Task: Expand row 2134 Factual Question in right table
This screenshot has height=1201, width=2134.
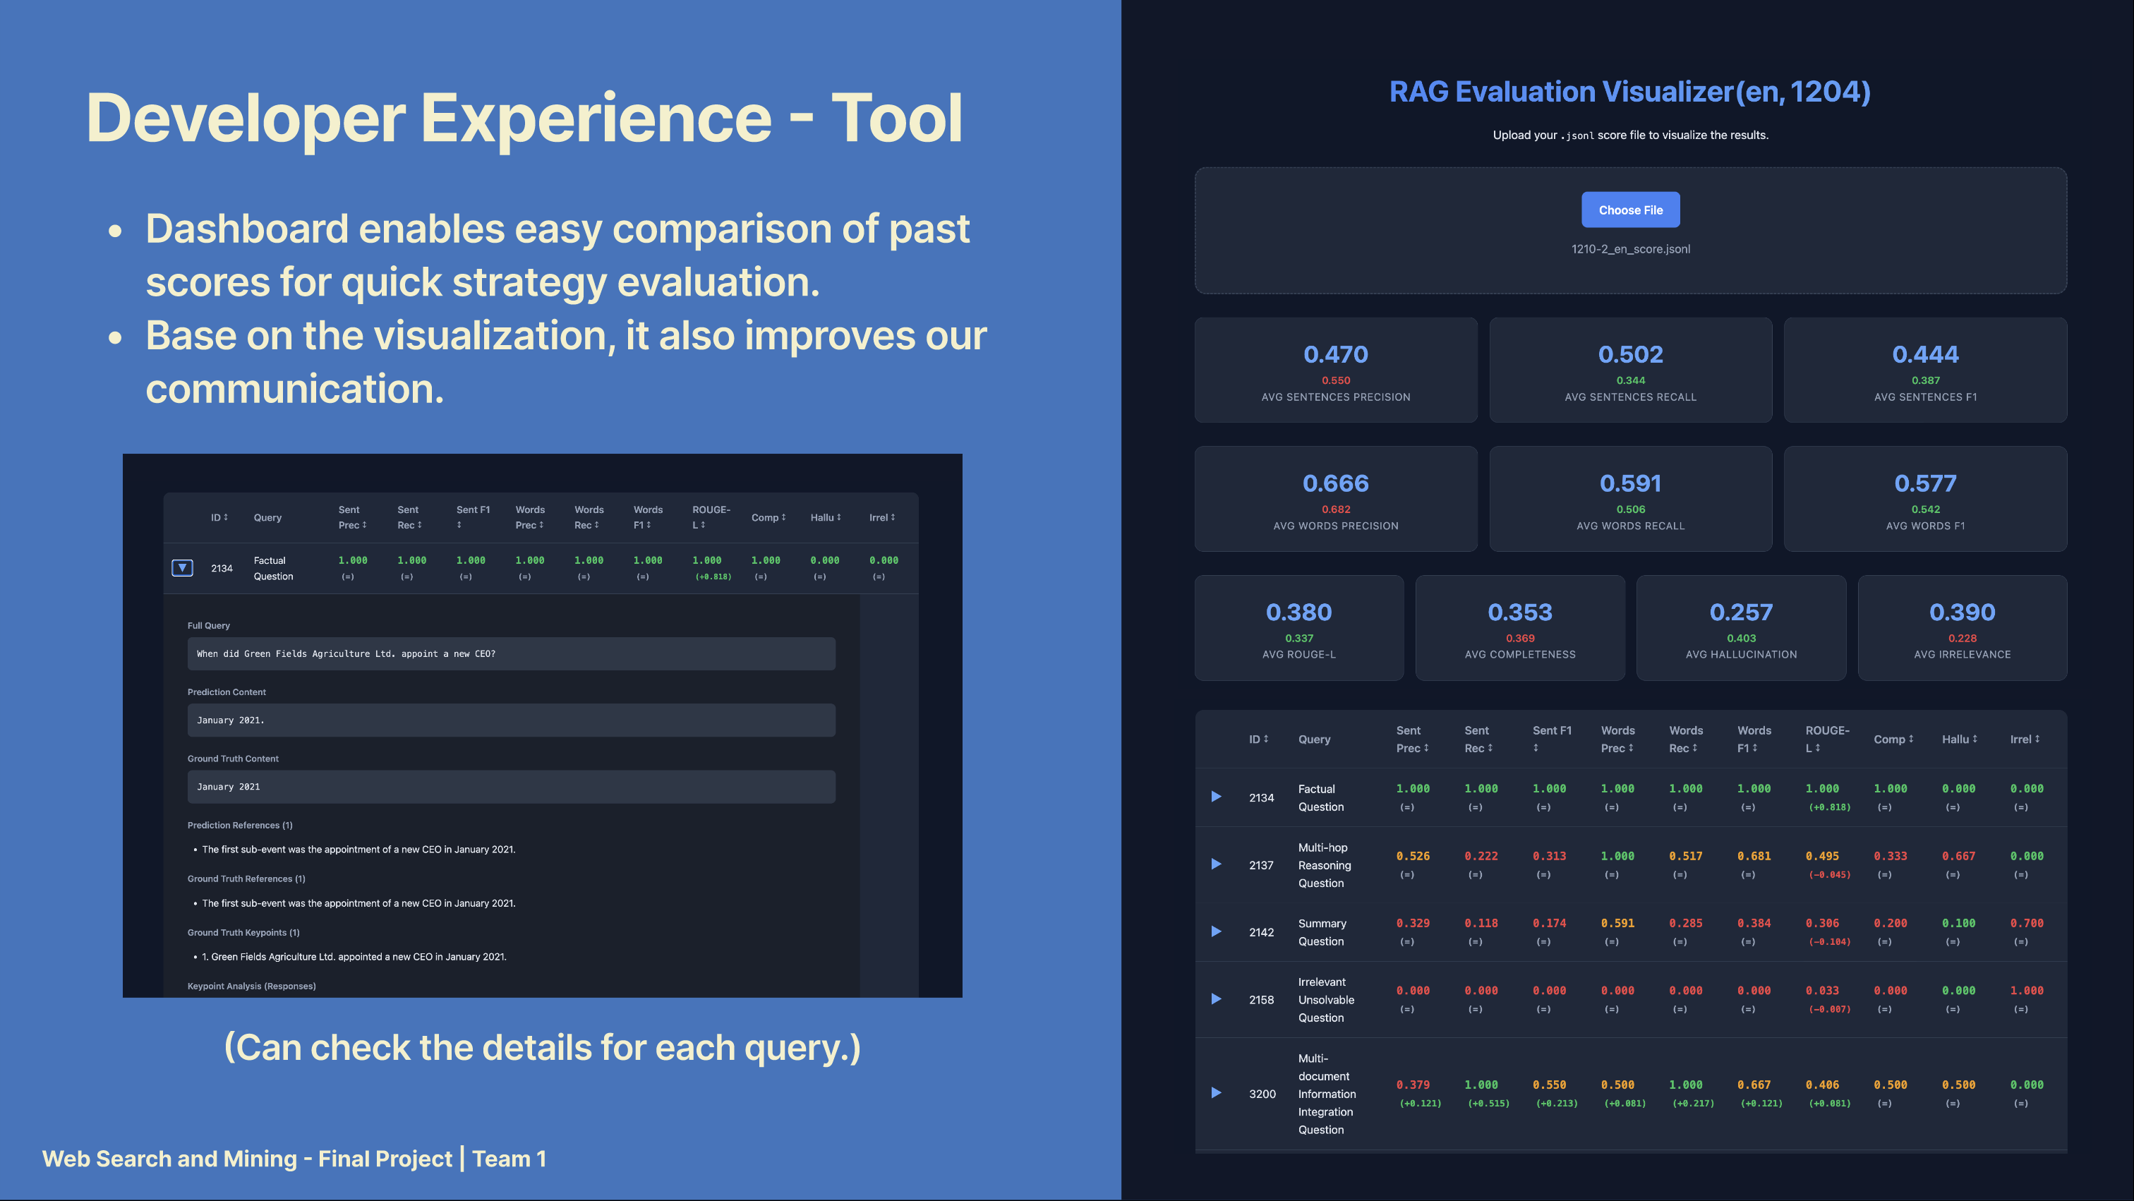Action: coord(1216,796)
